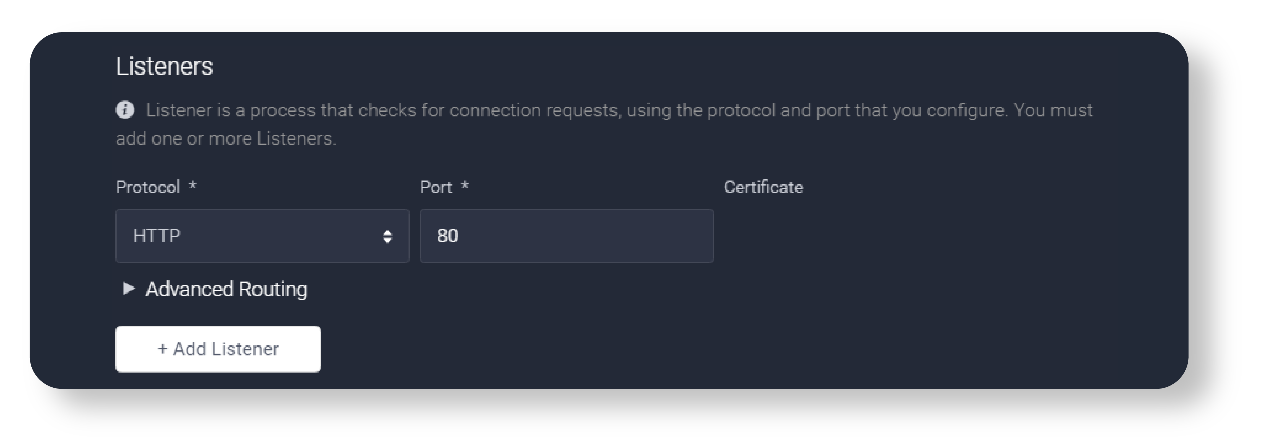1269x447 pixels.
Task: Click the Listeners section heading
Action: 164,66
